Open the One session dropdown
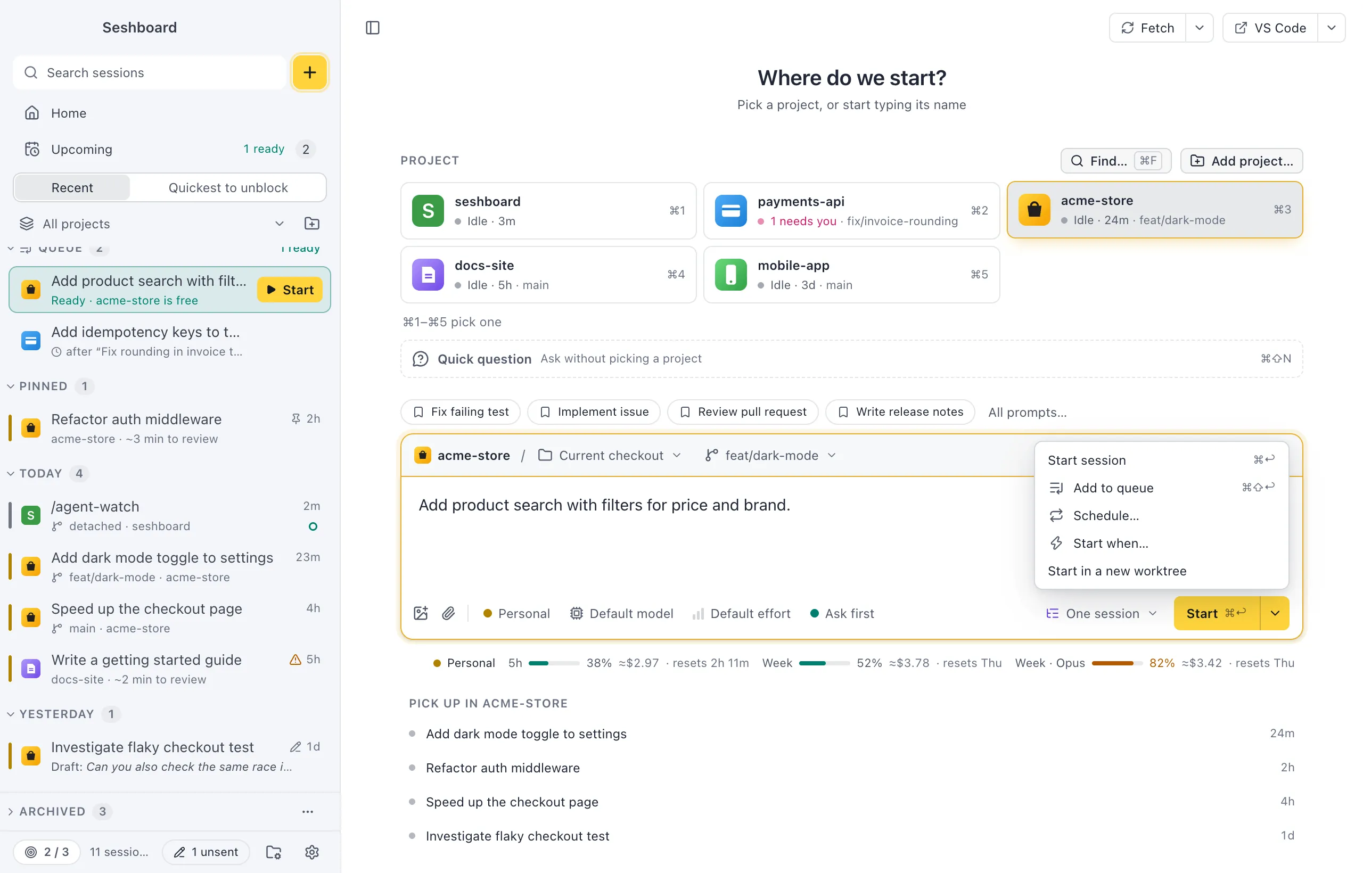Screen dimensions: 1363x873 tap(1101, 613)
